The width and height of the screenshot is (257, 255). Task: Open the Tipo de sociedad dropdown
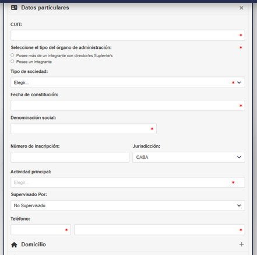pyautogui.click(x=128, y=82)
